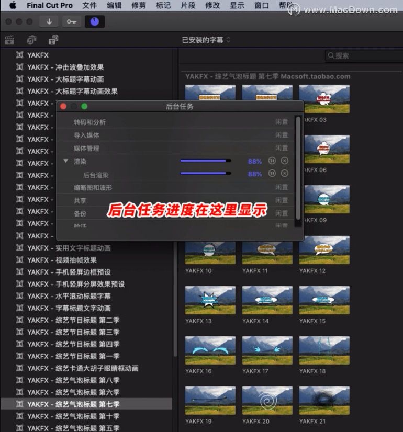Screen dimensions: 403x432
Task: Select YAKFX - 实用文字标题动画 category
Action: click(x=86, y=248)
